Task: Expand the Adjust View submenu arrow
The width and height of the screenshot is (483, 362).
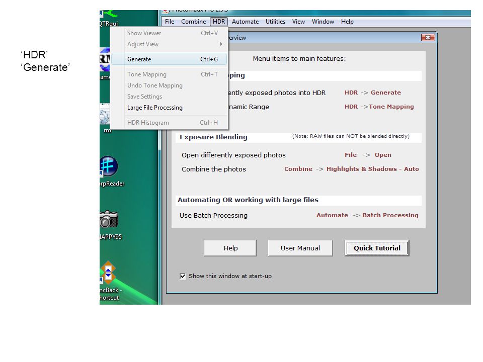Action: point(221,44)
